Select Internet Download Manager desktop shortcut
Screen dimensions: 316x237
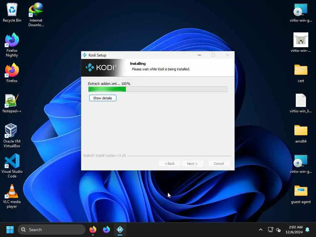click(36, 15)
